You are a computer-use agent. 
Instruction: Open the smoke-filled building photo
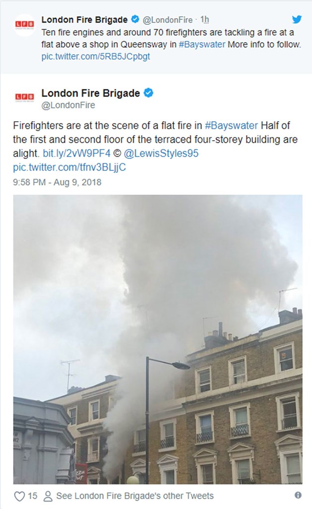point(157,339)
